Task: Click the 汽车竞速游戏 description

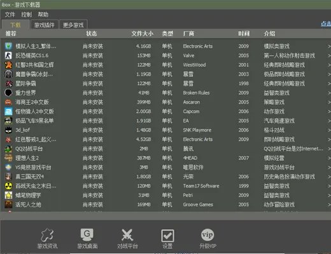Action: [279, 121]
